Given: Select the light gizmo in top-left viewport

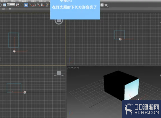Looking at the screenshot, I should pos(14,51).
